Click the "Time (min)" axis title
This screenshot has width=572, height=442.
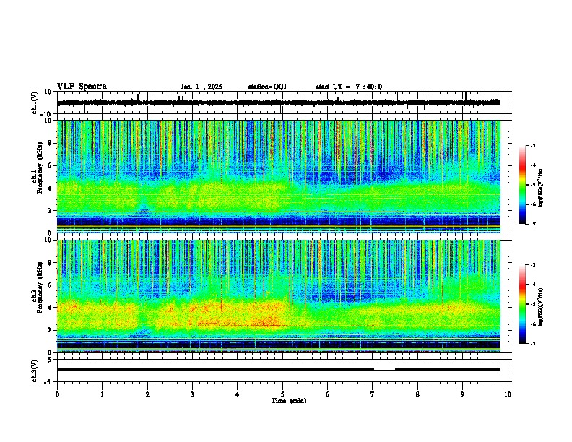[x=289, y=401]
